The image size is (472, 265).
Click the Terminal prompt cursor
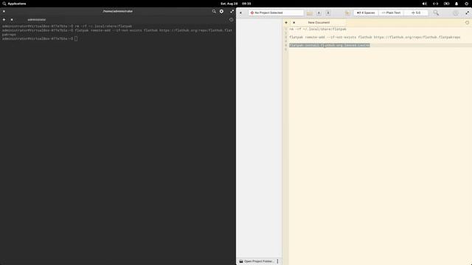point(76,39)
